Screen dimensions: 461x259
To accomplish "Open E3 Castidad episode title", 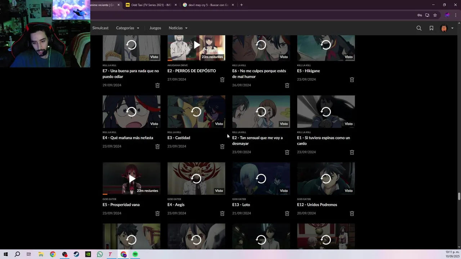I will (179, 138).
